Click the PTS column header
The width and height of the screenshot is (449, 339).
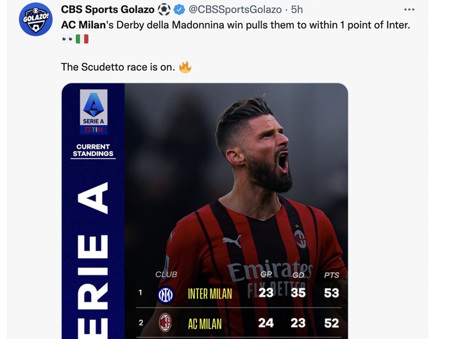point(331,275)
